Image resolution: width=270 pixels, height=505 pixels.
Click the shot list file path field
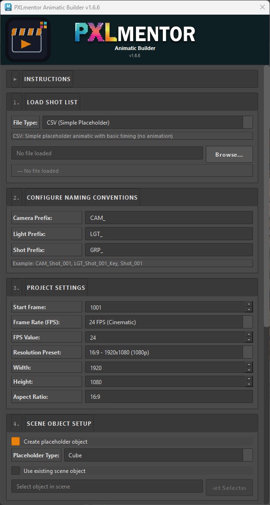pyautogui.click(x=107, y=153)
